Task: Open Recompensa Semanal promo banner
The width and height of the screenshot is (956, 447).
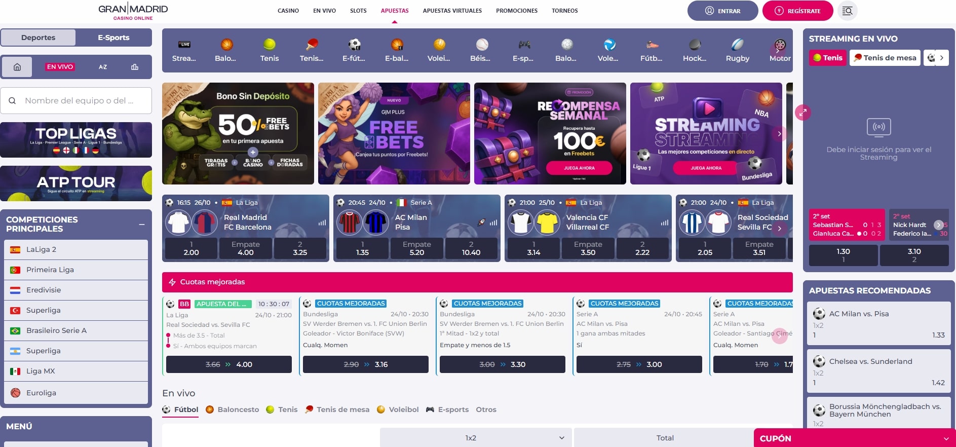Action: [x=550, y=134]
